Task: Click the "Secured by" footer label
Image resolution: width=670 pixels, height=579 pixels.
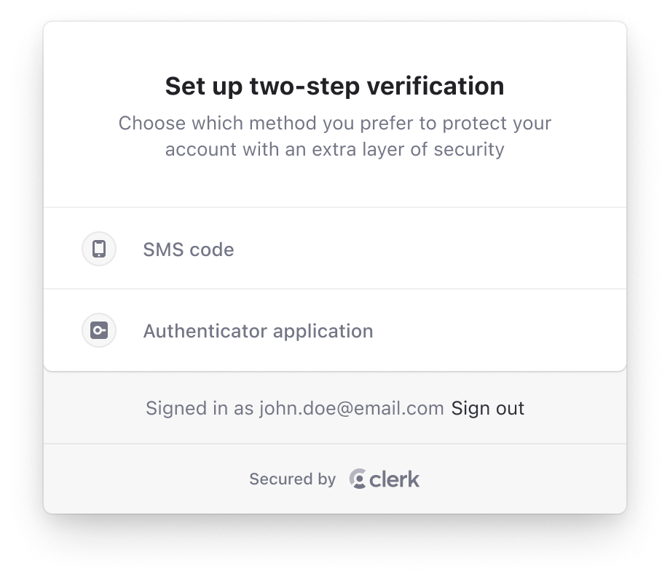Action: (292, 479)
